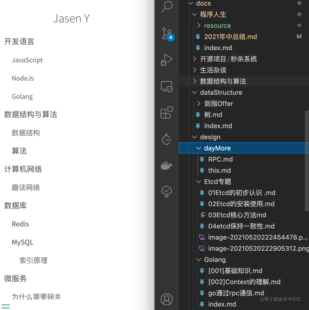Select 计算机网络 section heading
Screen dimensions: 309x310
(23, 169)
